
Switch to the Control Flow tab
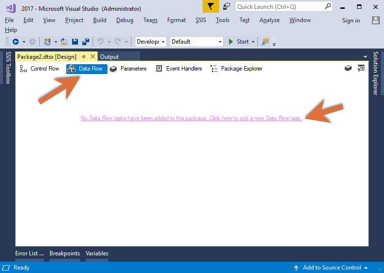(x=39, y=69)
